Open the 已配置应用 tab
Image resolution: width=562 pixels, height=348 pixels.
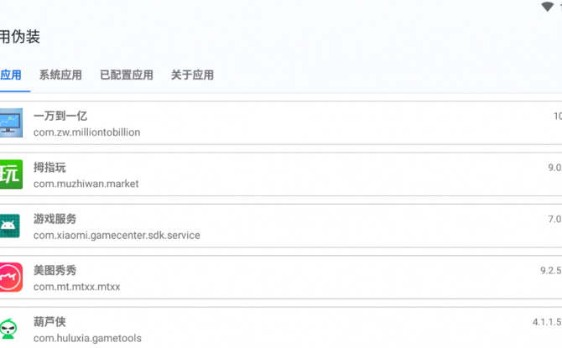pos(127,75)
